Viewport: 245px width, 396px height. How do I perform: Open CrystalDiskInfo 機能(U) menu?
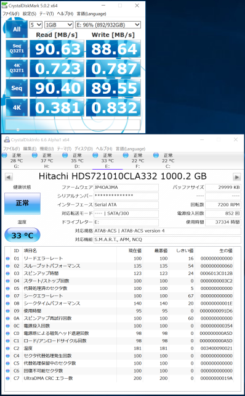coord(47,149)
